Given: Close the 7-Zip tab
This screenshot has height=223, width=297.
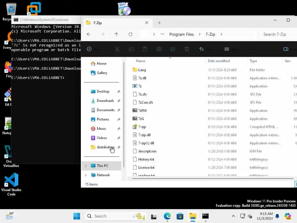Looking at the screenshot, I should tap(146, 23).
